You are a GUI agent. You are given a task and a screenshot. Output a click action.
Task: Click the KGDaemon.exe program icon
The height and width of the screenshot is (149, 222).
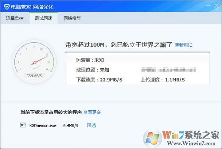tap(23, 125)
